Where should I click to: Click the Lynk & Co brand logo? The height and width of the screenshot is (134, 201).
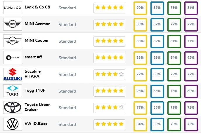tap(13, 8)
